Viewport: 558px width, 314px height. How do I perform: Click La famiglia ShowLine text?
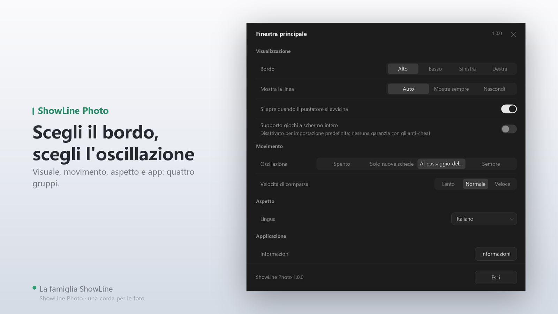click(76, 289)
